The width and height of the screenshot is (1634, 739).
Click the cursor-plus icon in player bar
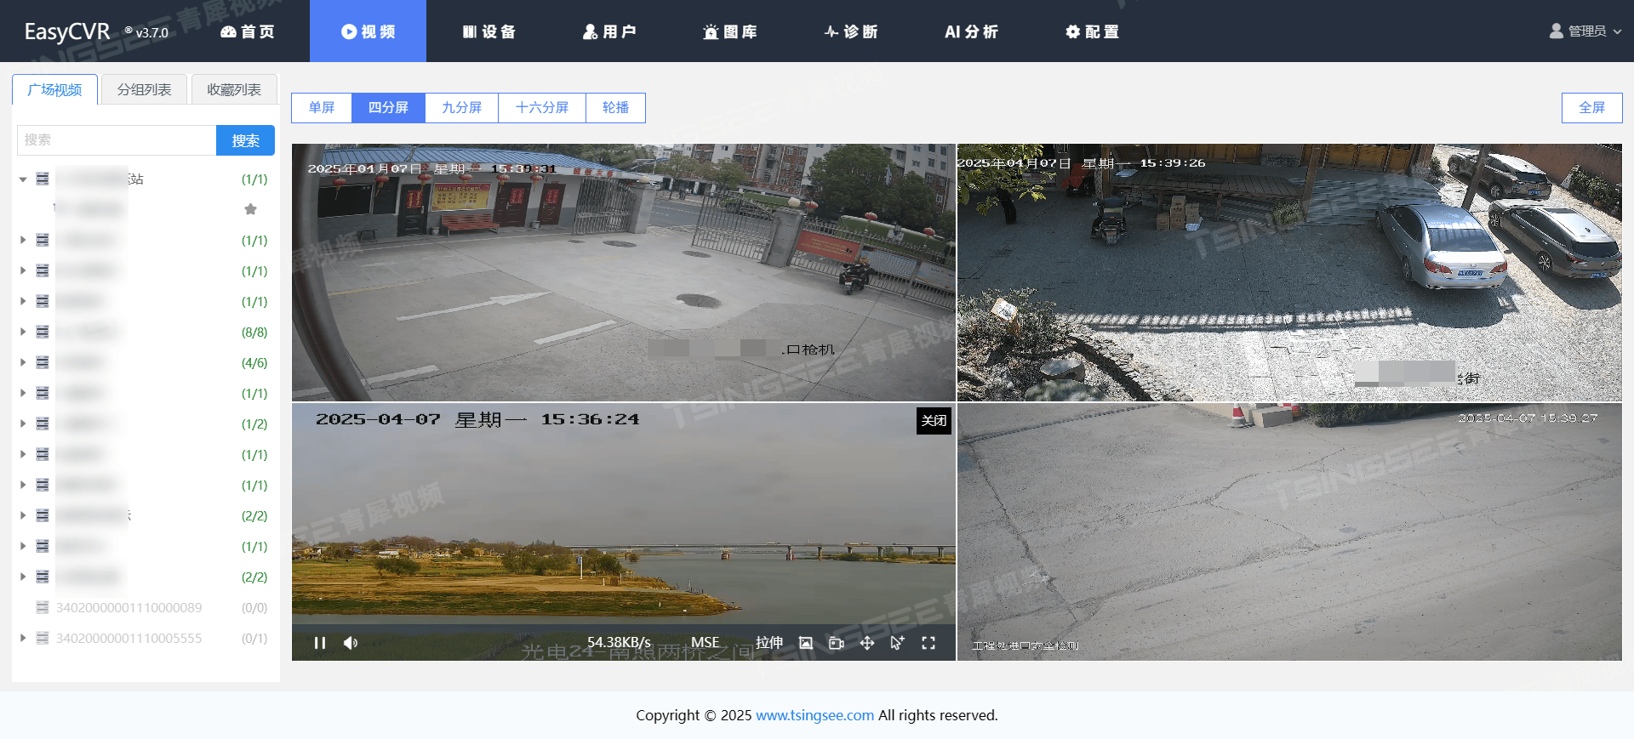pos(898,643)
